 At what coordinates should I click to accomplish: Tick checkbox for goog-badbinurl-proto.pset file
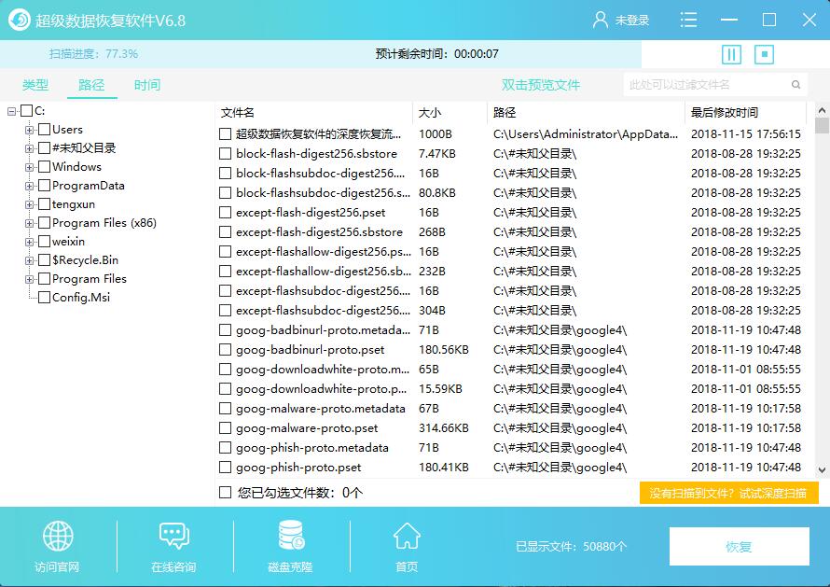225,350
